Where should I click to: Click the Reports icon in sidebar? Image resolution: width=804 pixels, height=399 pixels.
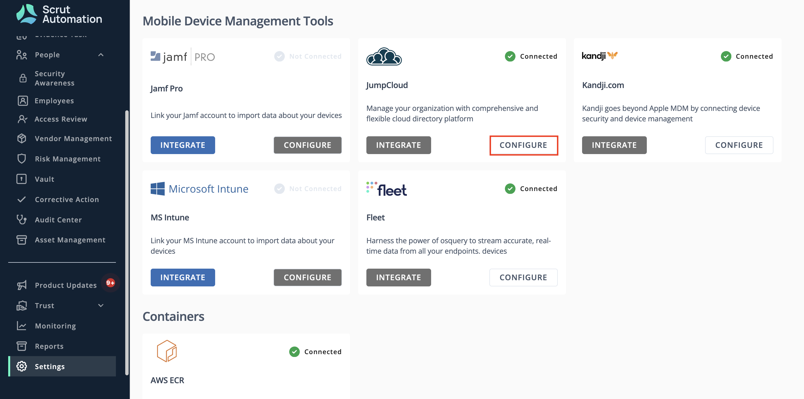(x=21, y=346)
